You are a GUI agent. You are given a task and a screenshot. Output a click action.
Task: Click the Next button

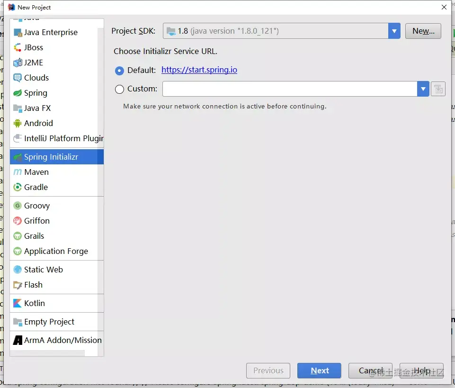319,370
